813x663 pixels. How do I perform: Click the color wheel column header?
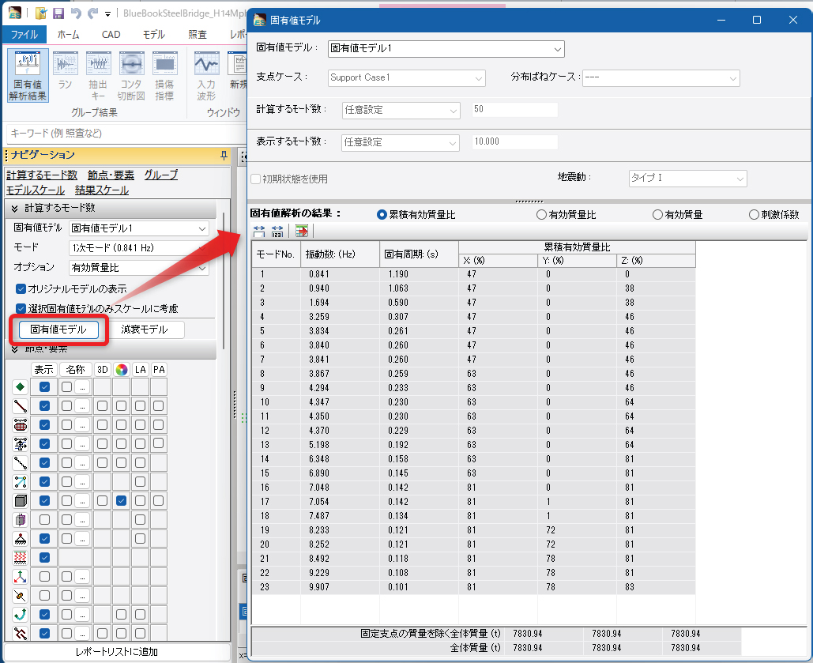click(x=122, y=369)
